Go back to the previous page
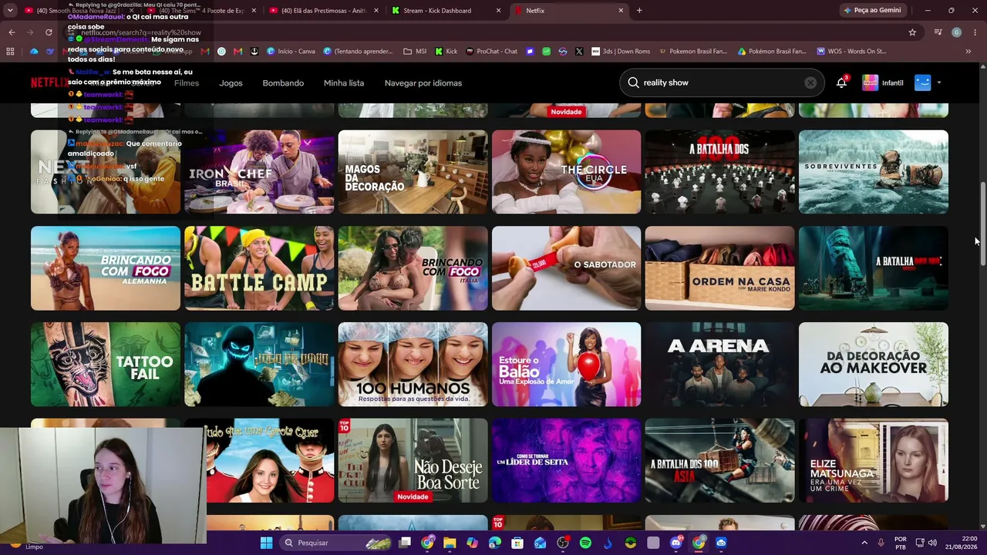Viewport: 987px width, 555px height. pos(12,32)
